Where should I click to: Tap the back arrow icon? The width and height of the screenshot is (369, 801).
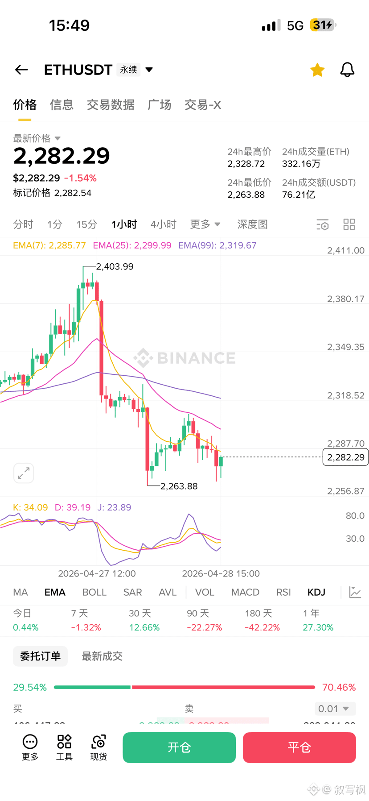click(21, 70)
